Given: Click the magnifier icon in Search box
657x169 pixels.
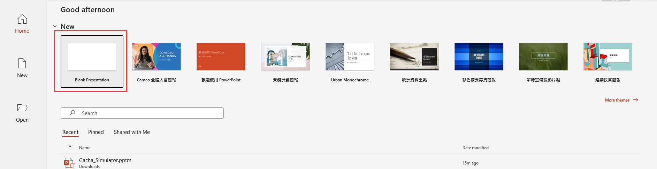Looking at the screenshot, I should point(72,113).
